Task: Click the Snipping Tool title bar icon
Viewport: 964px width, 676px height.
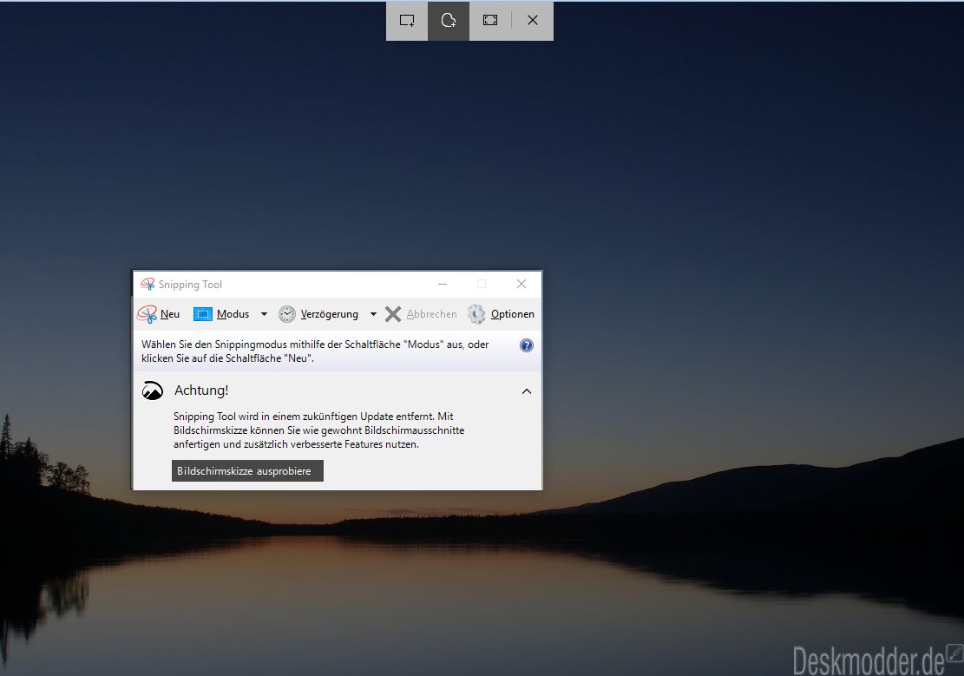Action: click(148, 284)
